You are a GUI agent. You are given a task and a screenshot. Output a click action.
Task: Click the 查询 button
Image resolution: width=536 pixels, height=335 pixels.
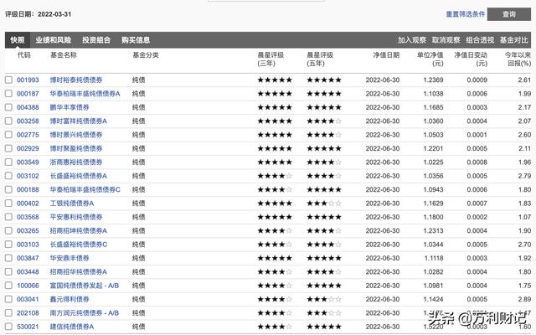pos(509,14)
